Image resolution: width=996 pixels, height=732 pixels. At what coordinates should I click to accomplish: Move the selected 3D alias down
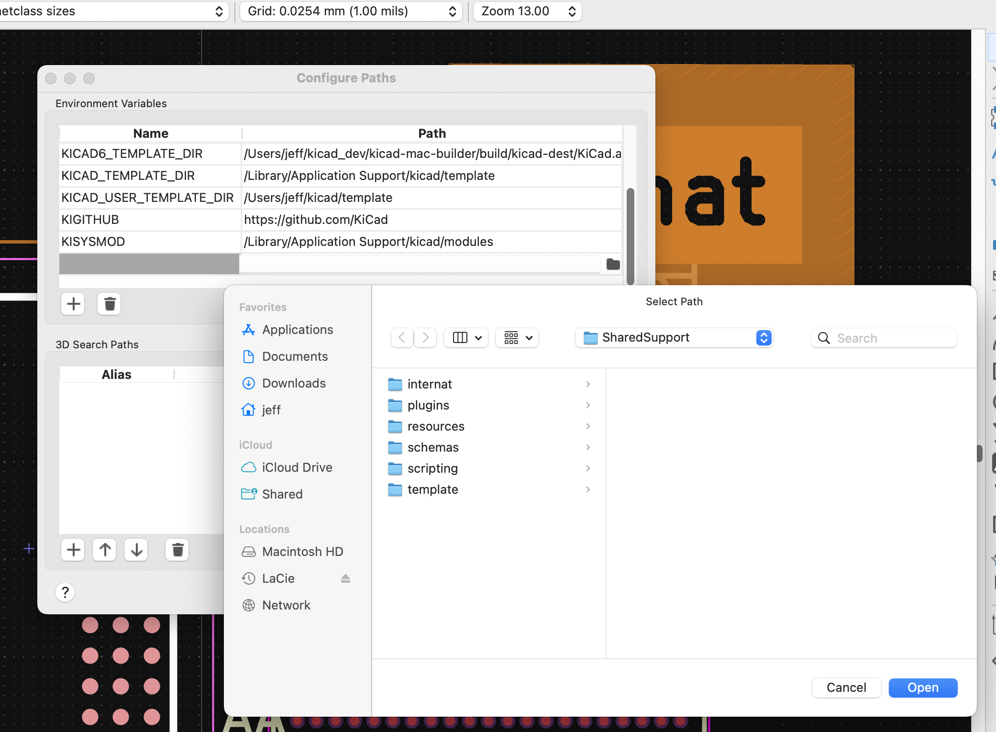click(x=136, y=550)
